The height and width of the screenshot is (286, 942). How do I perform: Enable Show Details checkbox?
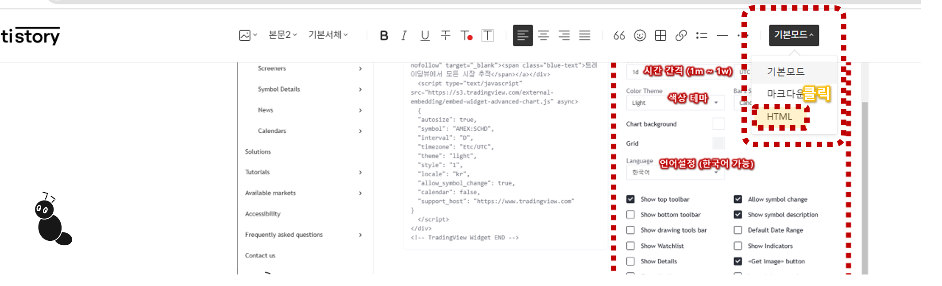click(630, 261)
